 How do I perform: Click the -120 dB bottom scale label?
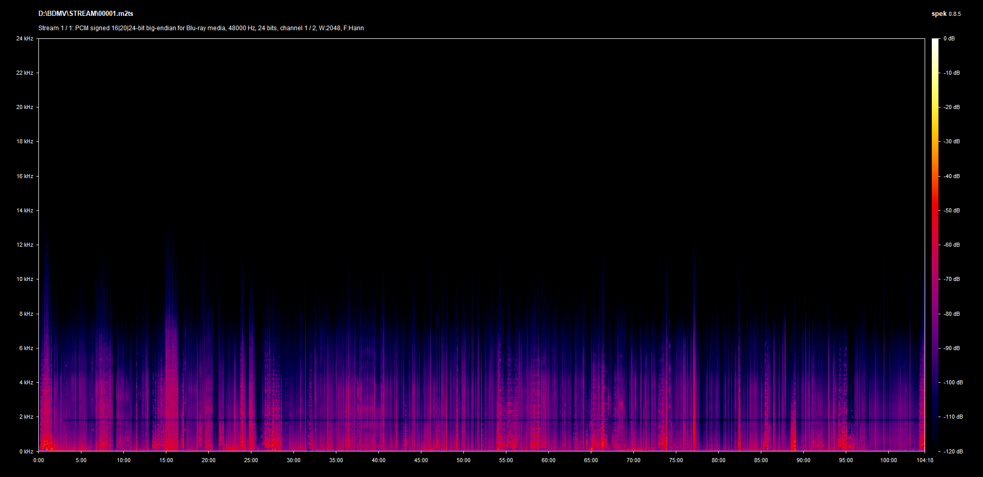click(x=953, y=451)
